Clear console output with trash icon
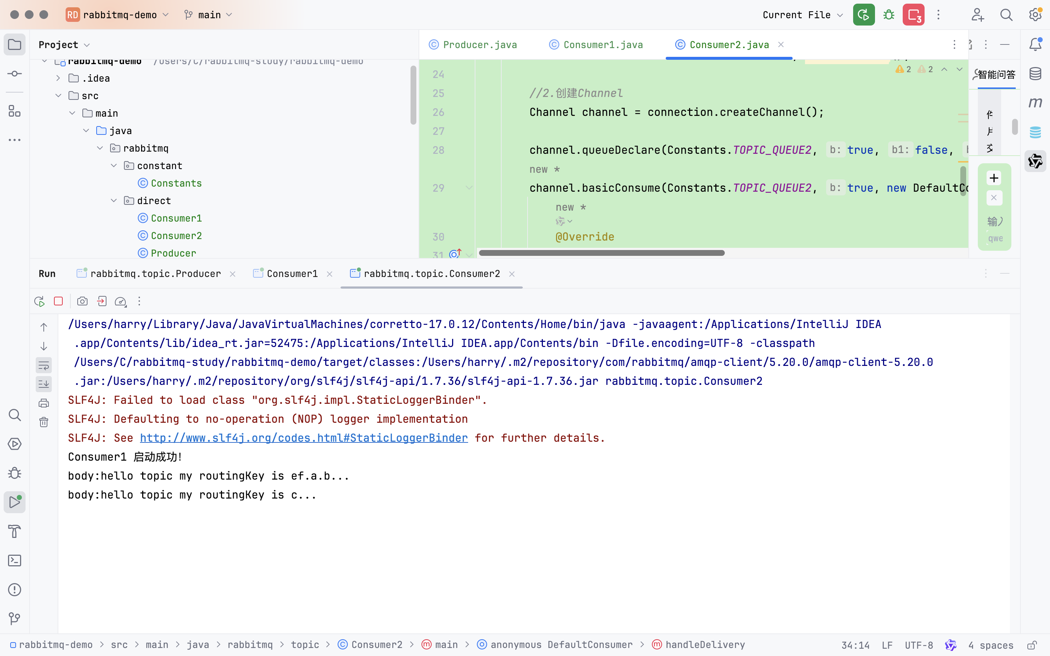Image resolution: width=1050 pixels, height=656 pixels. [44, 422]
